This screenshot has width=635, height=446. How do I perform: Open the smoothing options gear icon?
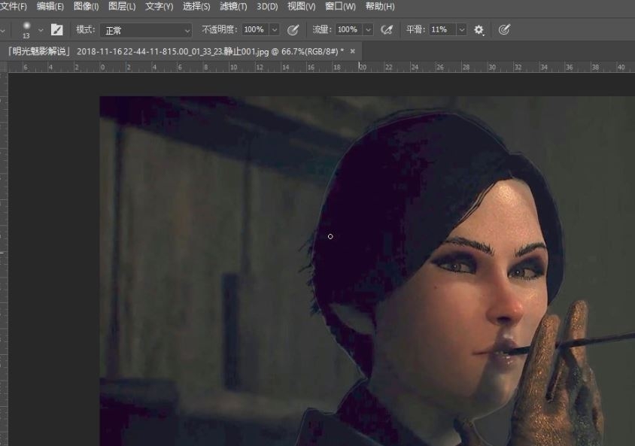pos(479,29)
